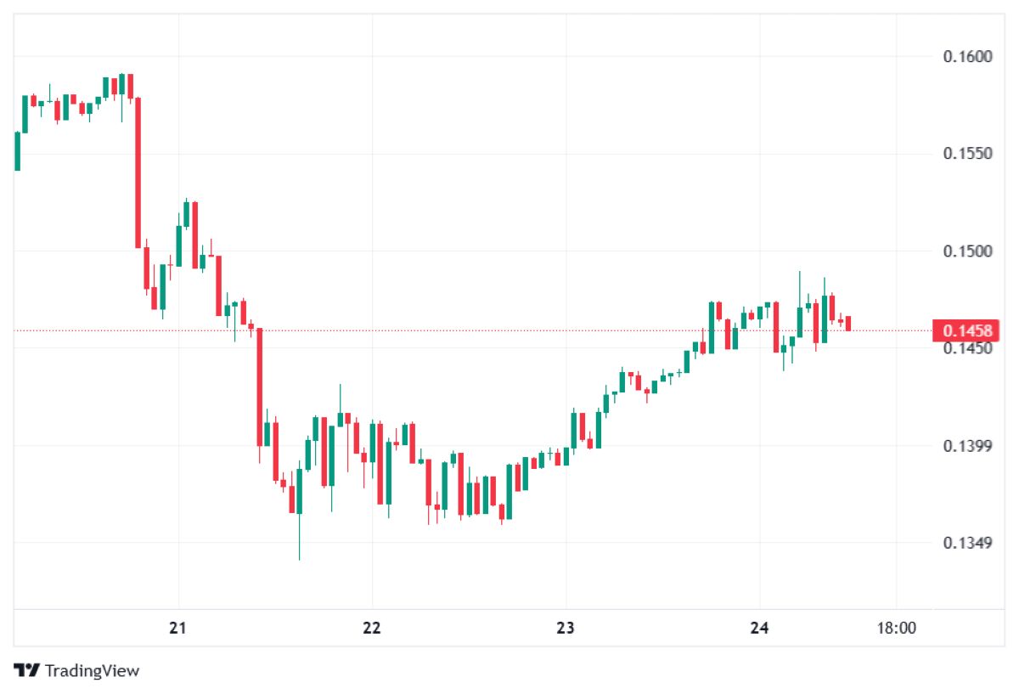Click date label 21 on time axis
Screen dimensions: 1019x694
[177, 629]
